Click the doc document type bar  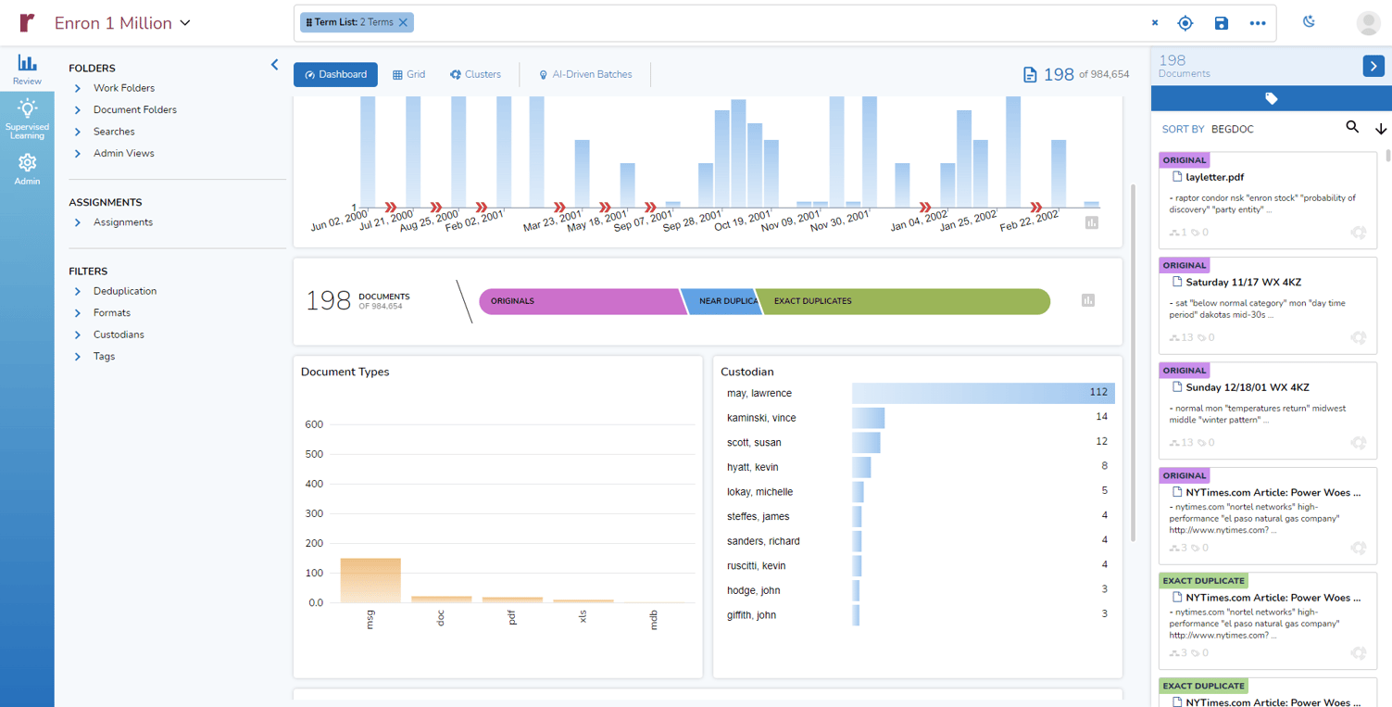(x=441, y=600)
